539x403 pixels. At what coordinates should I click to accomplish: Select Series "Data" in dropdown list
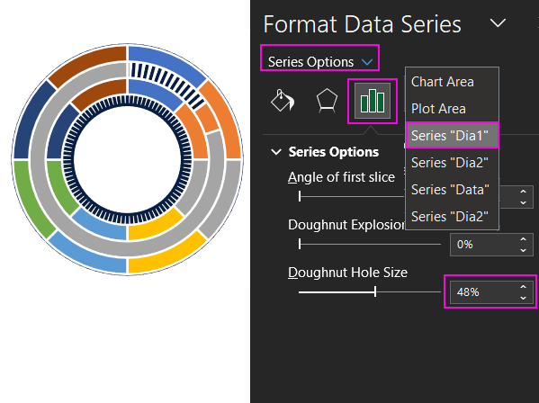click(x=450, y=189)
